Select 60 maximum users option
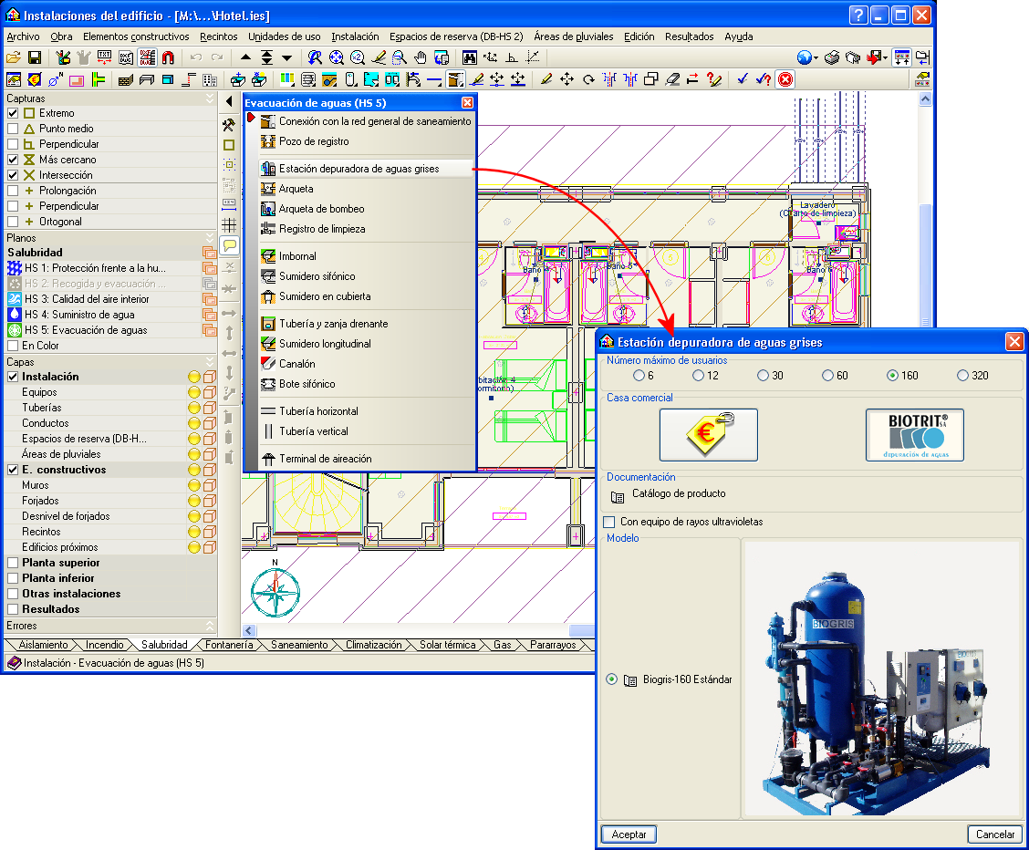 pyautogui.click(x=827, y=376)
